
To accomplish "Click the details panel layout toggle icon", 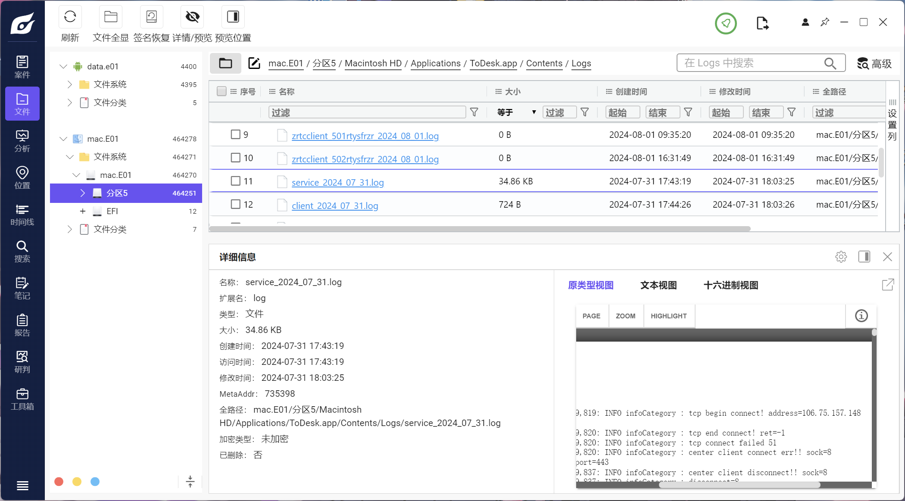I will click(x=864, y=257).
